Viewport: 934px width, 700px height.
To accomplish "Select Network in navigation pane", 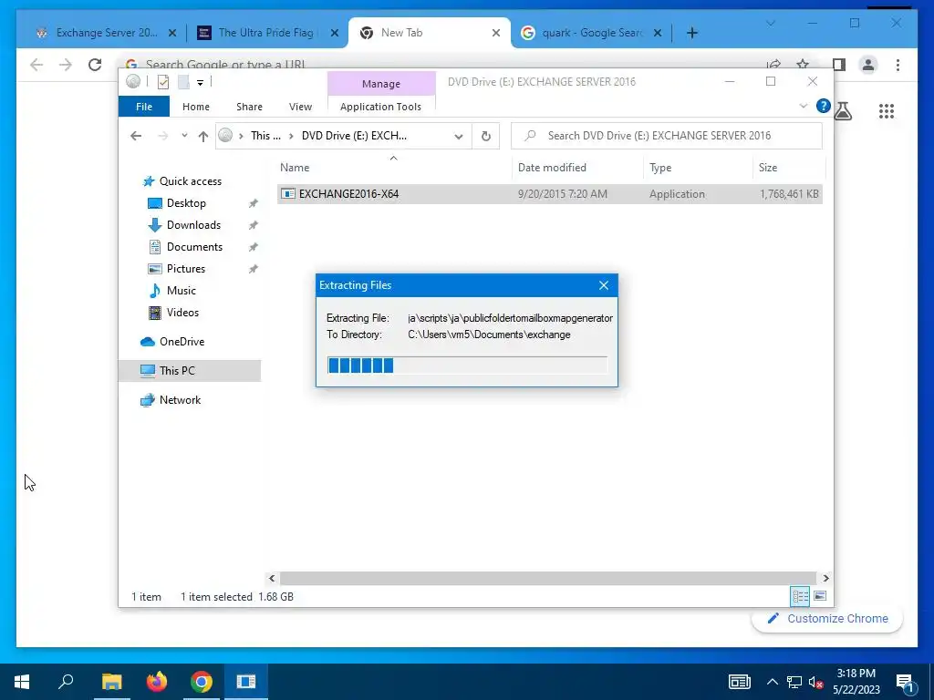I will pos(180,400).
